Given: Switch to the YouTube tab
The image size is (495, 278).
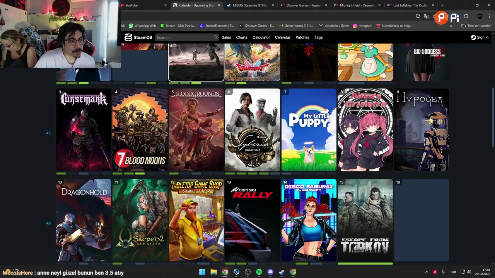Looking at the screenshot, I should 143,5.
